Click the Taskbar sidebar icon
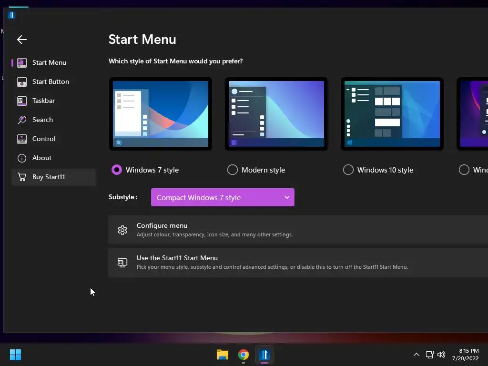The image size is (488, 366). coord(22,101)
